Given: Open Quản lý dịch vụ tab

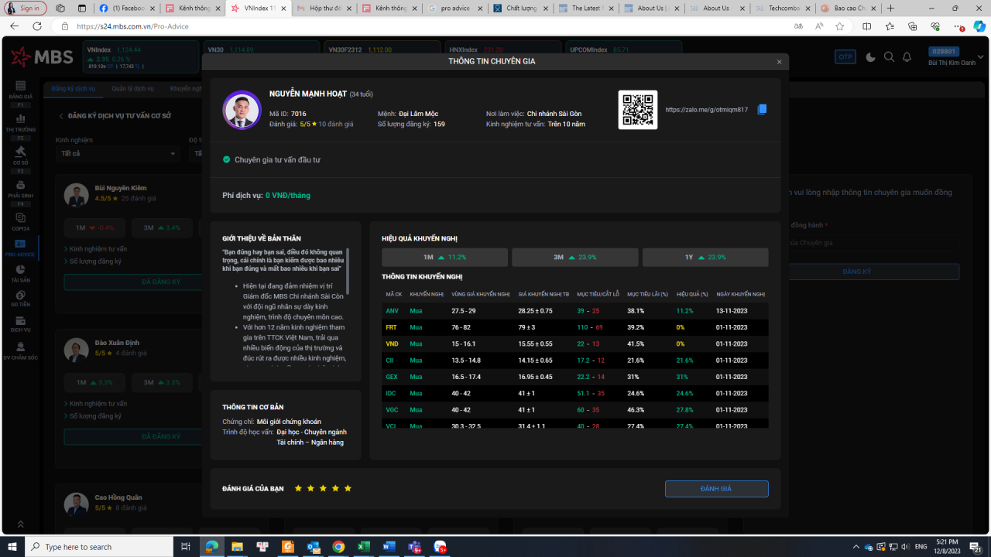Looking at the screenshot, I should click(x=132, y=89).
